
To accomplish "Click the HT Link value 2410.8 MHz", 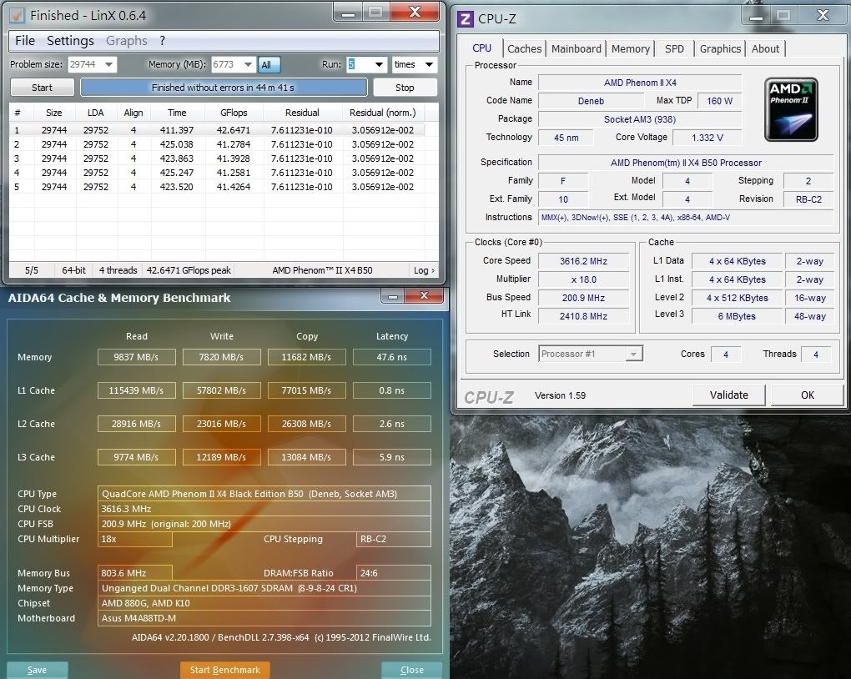I will 583,316.
